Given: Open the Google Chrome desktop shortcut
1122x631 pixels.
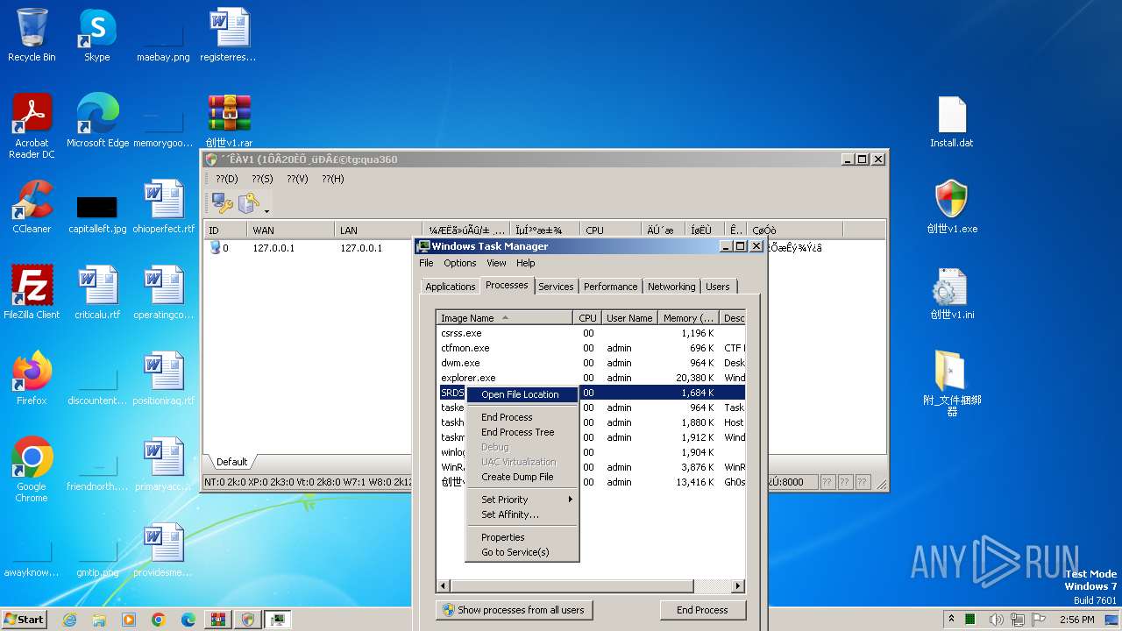Looking at the screenshot, I should coord(32,470).
